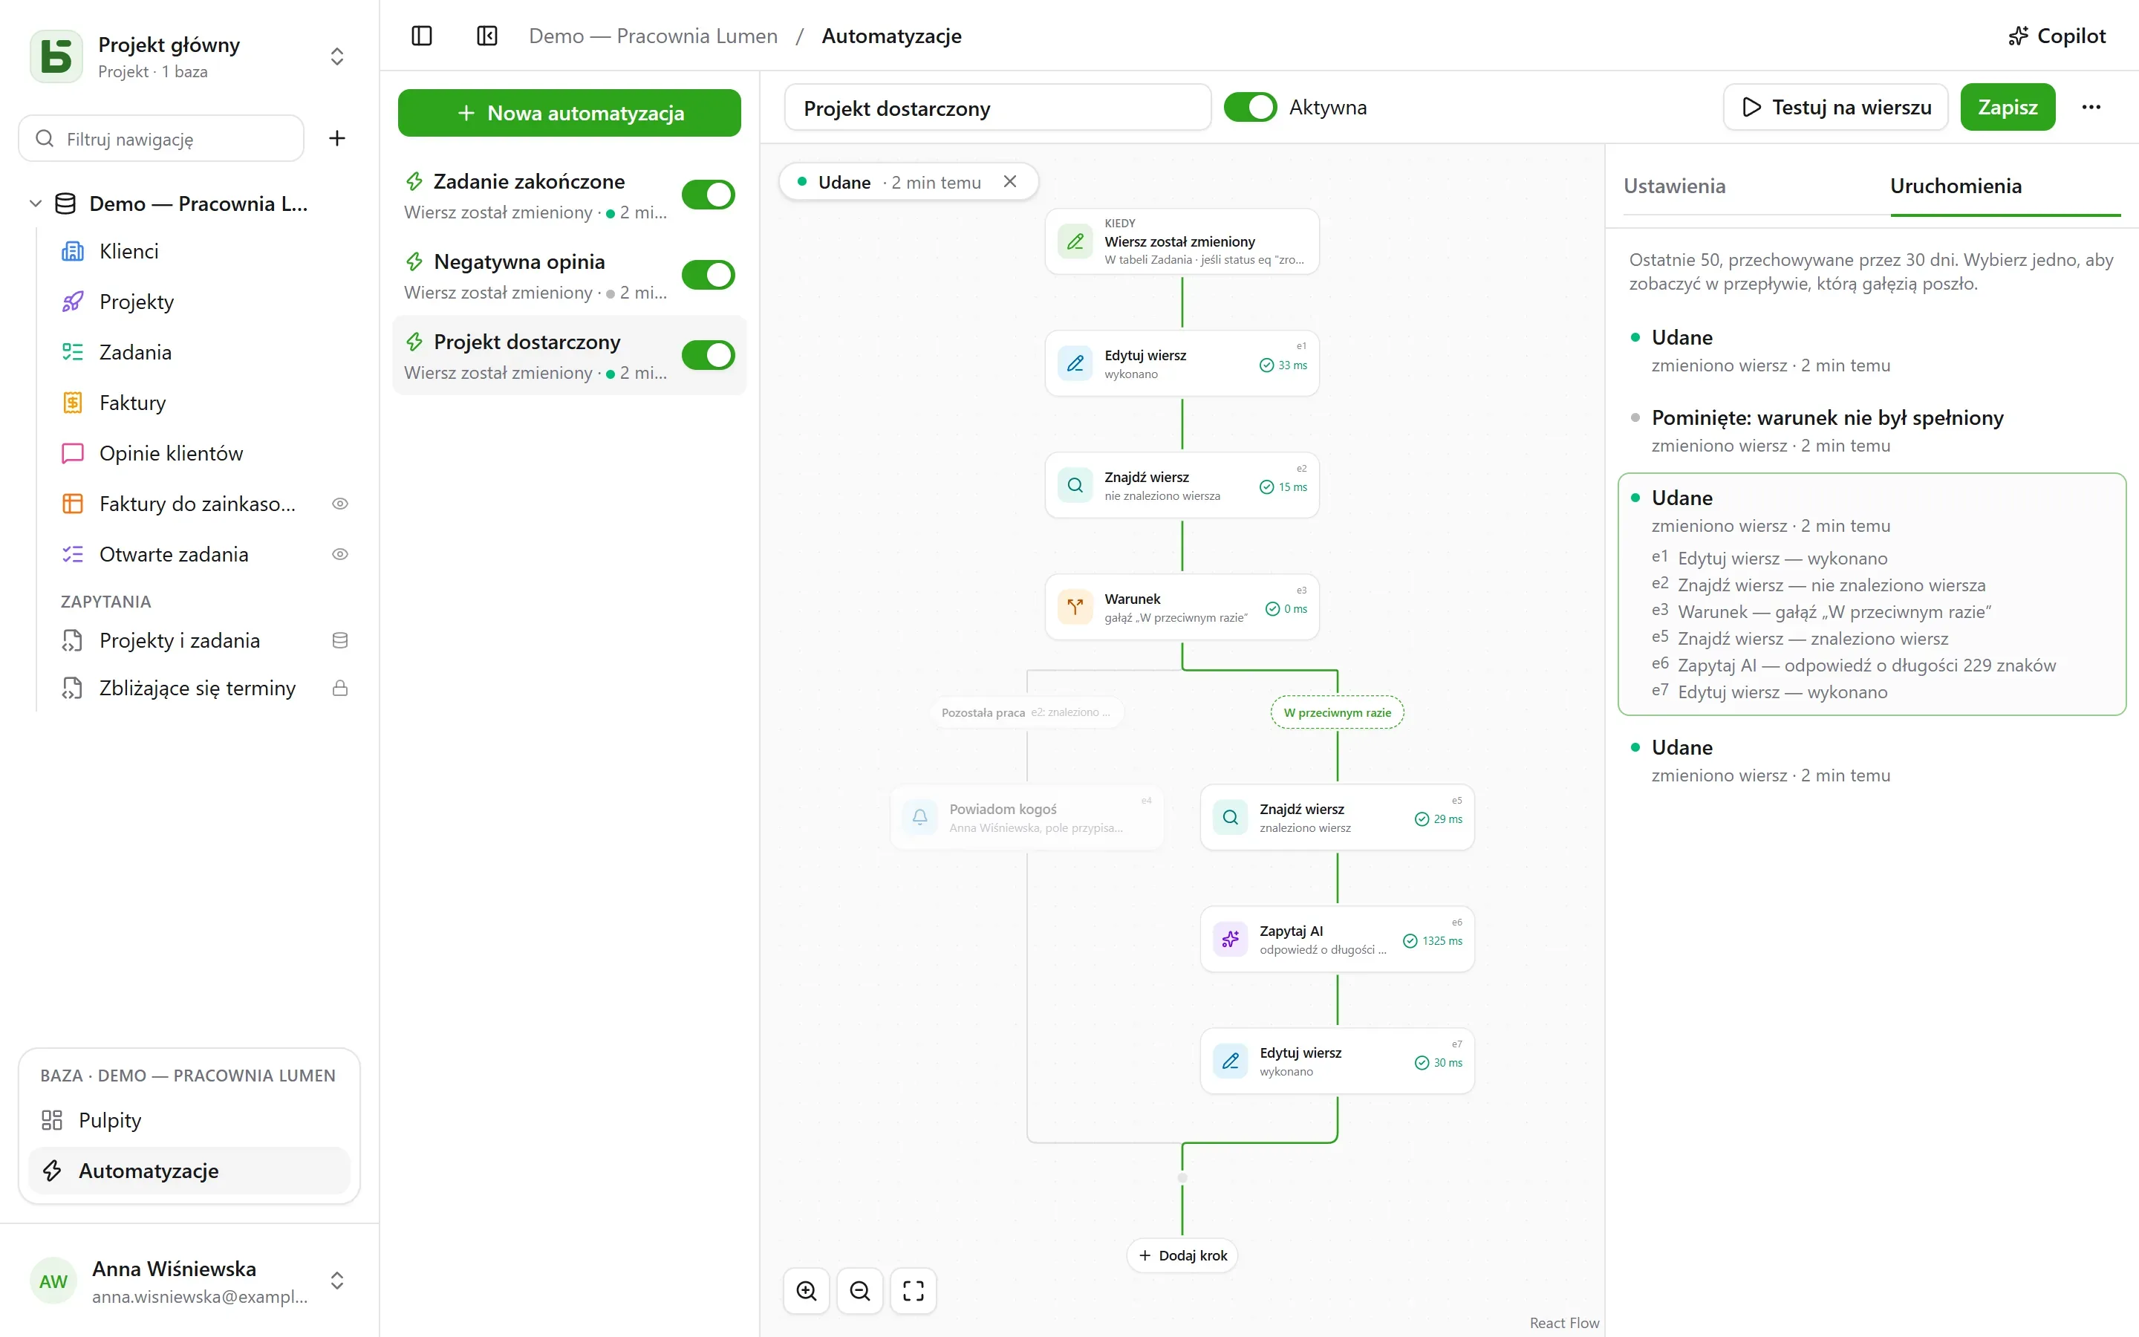
Task: Click the plus icon beside navigation filter
Action: pyautogui.click(x=336, y=138)
